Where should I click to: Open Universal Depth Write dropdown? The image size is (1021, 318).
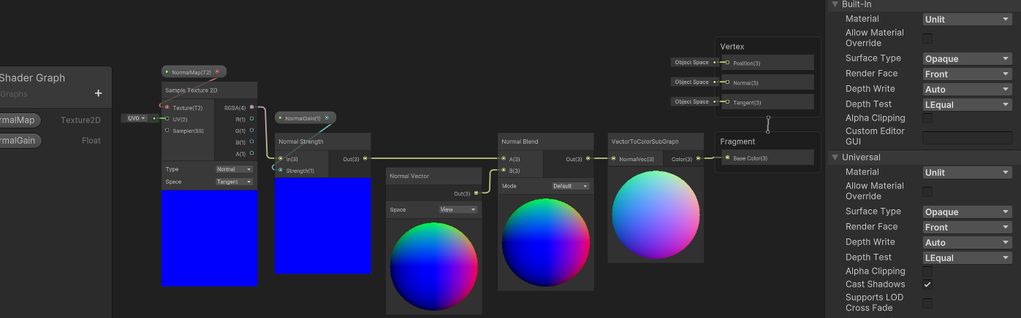[967, 243]
